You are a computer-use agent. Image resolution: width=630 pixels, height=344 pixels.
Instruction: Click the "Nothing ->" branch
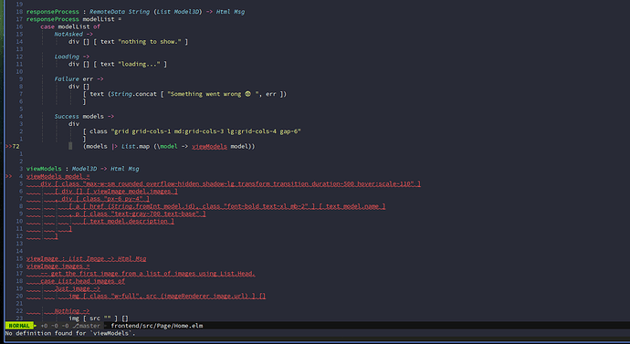tap(72, 311)
